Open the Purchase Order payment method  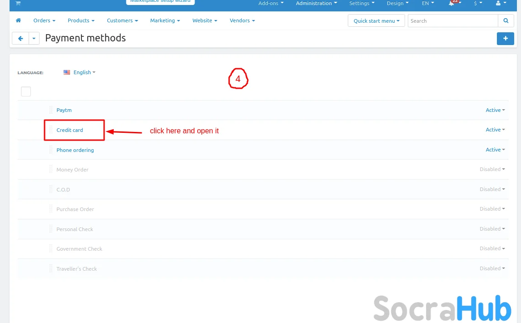coord(75,209)
